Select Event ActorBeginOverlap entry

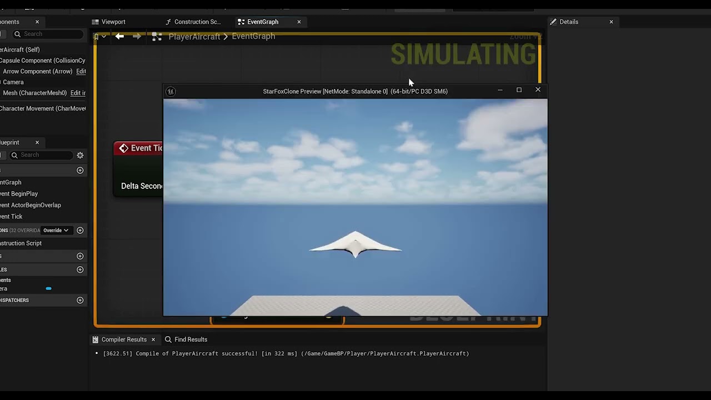(31, 205)
